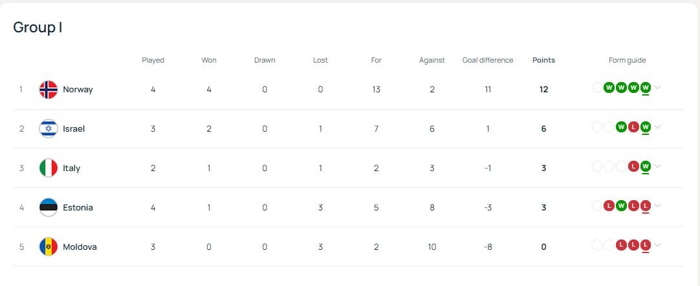The height and width of the screenshot is (286, 700).
Task: Open the Estonia team link
Action: (x=78, y=208)
